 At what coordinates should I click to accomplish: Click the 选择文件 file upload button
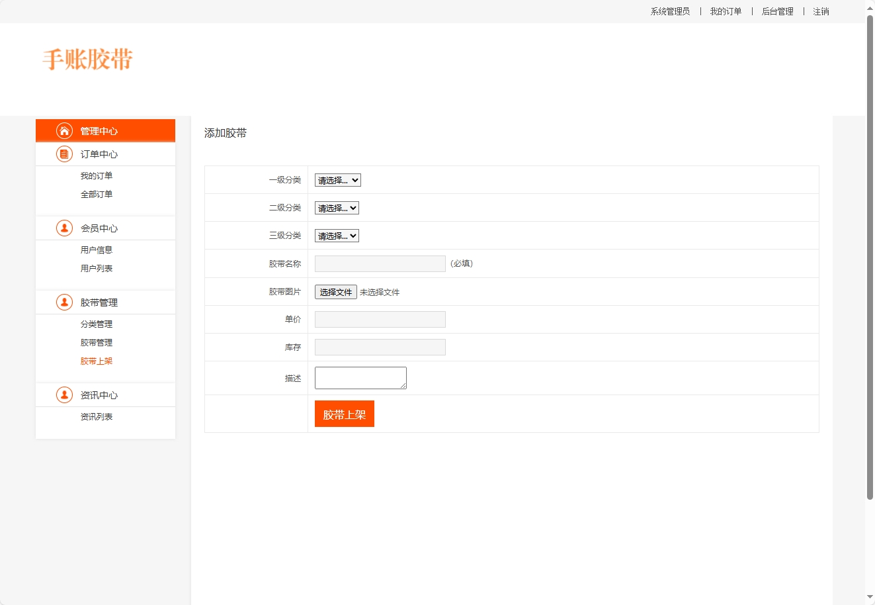tap(335, 291)
